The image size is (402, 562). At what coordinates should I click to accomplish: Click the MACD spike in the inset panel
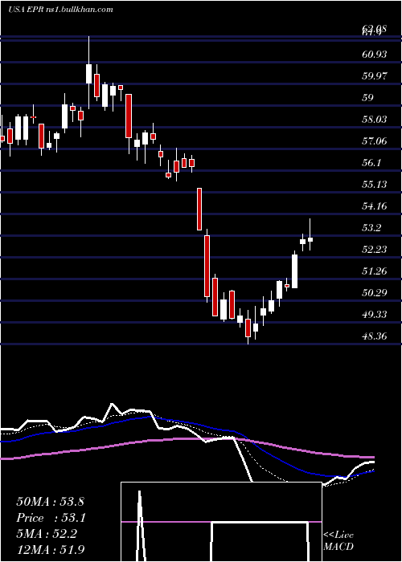(141, 525)
